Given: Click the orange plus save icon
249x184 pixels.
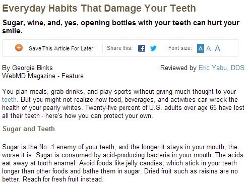Looking at the screenshot, I should pyautogui.click(x=19, y=48).
